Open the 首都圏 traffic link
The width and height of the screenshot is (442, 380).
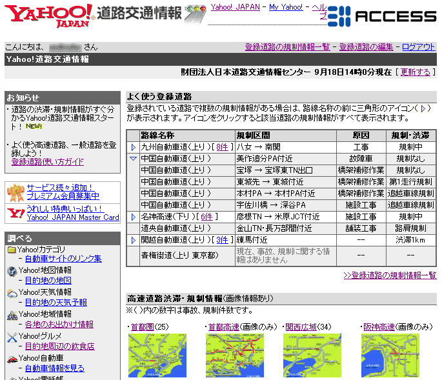[x=143, y=327]
